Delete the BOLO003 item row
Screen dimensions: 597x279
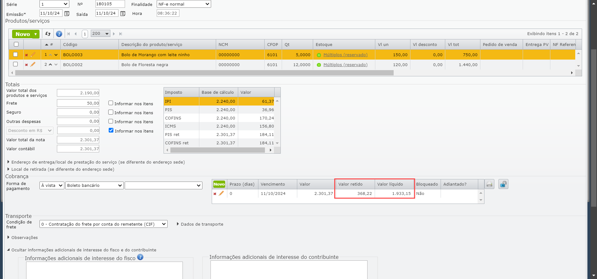point(26,55)
